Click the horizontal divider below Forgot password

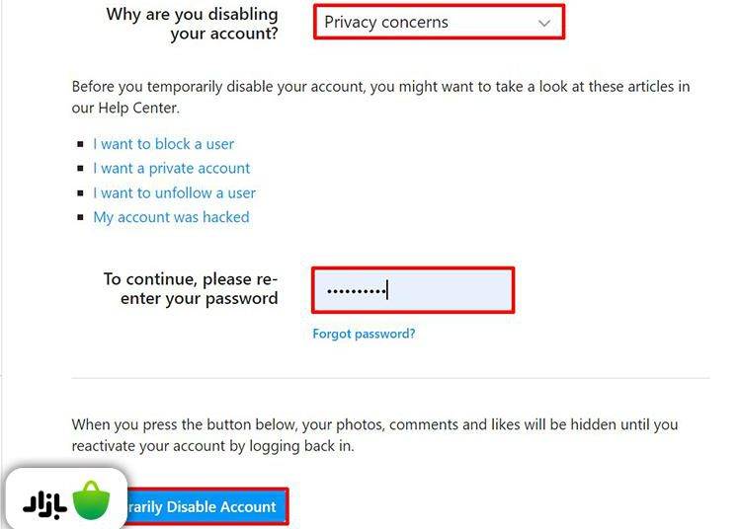[390, 377]
